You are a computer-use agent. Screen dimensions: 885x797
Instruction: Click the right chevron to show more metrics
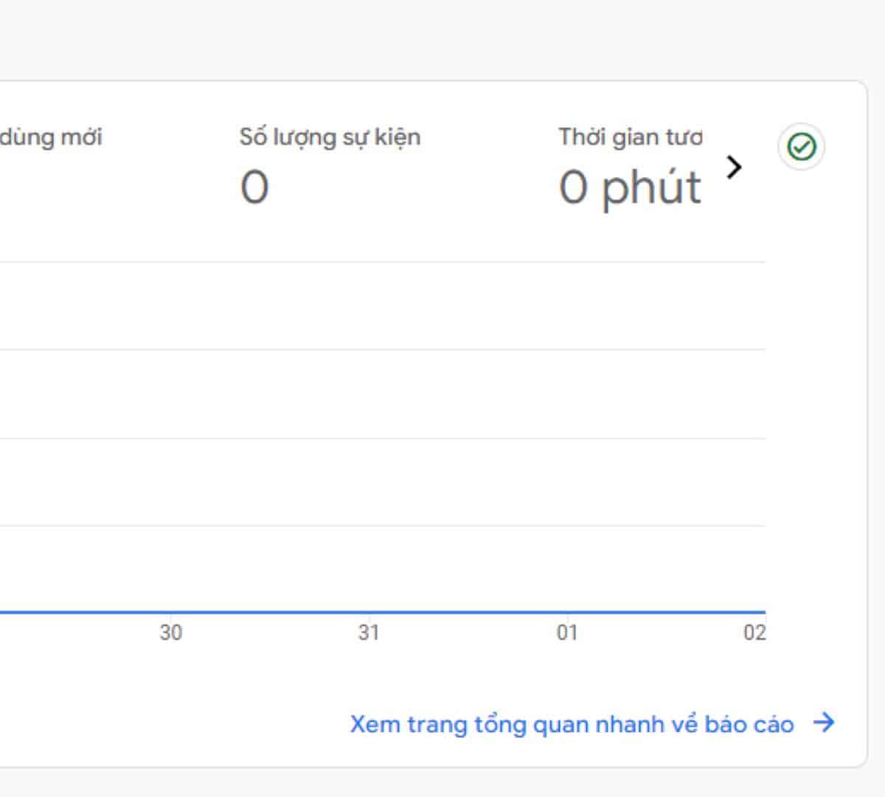coord(734,168)
